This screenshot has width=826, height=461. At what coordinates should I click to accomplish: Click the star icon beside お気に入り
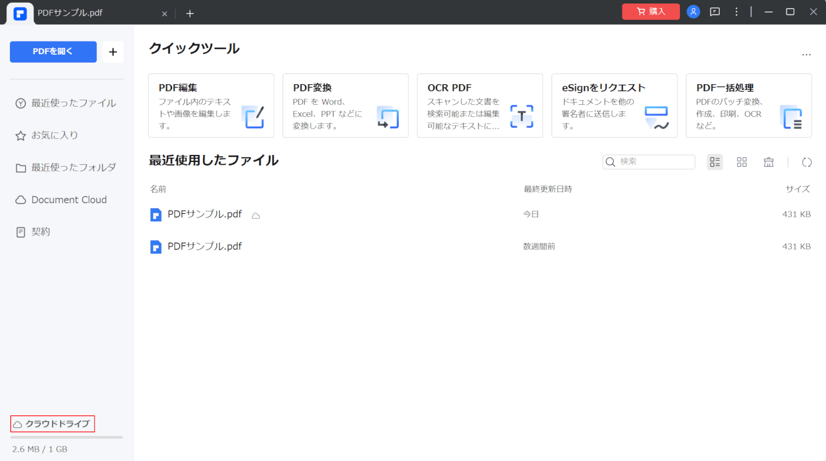[21, 136]
